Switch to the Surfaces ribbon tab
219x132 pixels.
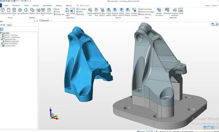click(x=35, y=5)
